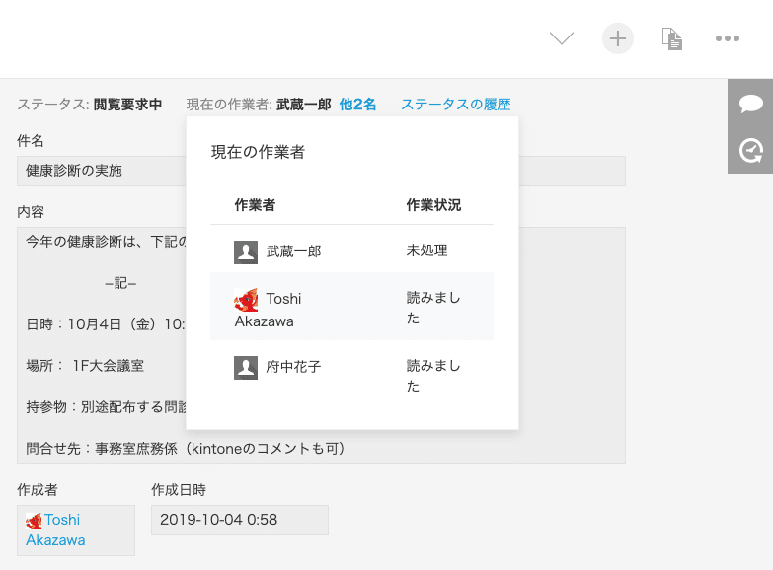Click the 2019-10-04 0:58 creation date field
This screenshot has height=570, width=773.
pos(240,520)
